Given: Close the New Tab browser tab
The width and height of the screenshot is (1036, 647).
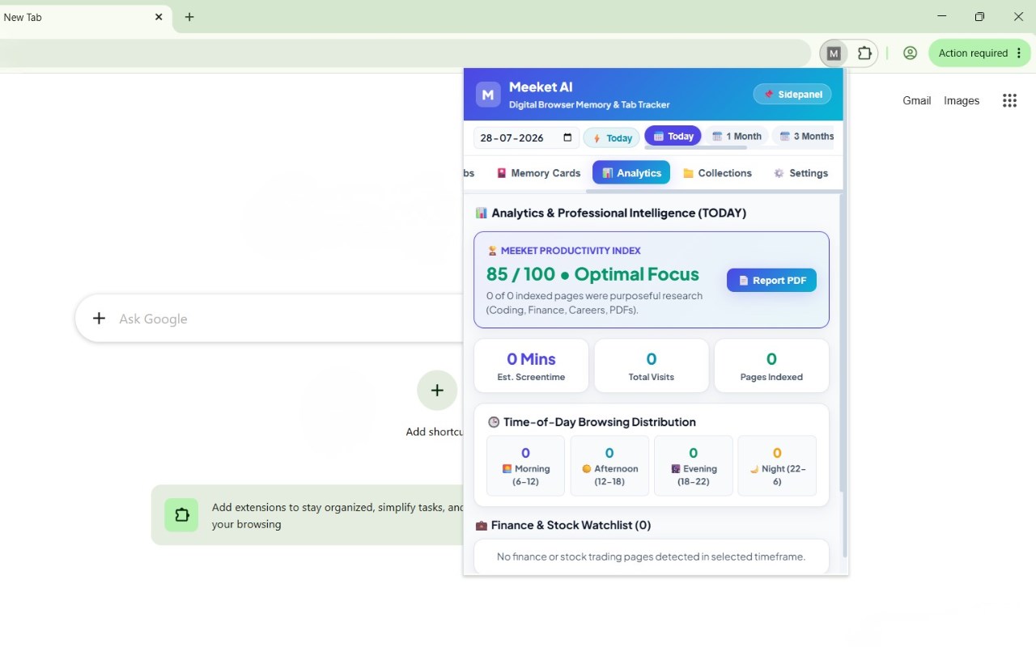Looking at the screenshot, I should [x=159, y=17].
